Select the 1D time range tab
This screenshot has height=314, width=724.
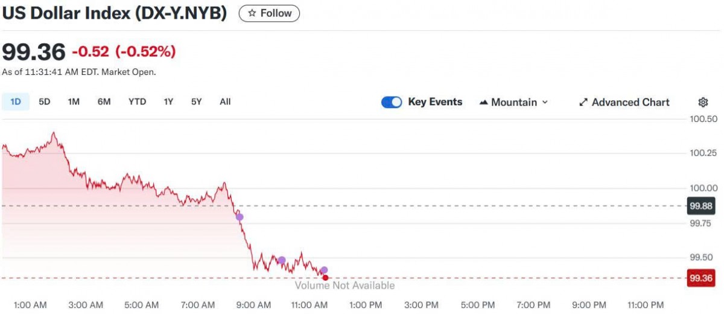[x=16, y=101]
